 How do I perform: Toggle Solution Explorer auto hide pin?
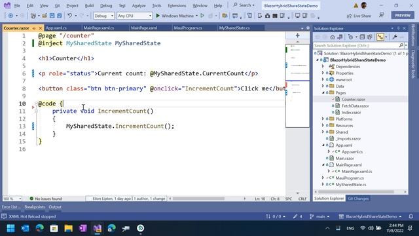pyautogui.click(x=398, y=28)
